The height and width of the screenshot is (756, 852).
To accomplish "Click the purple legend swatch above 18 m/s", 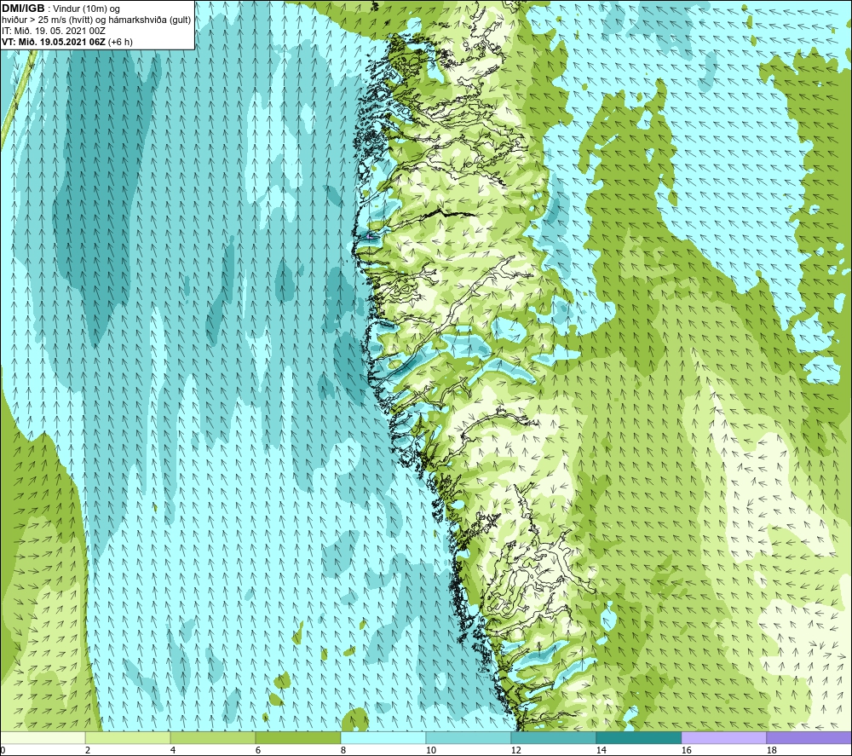I will [x=809, y=737].
